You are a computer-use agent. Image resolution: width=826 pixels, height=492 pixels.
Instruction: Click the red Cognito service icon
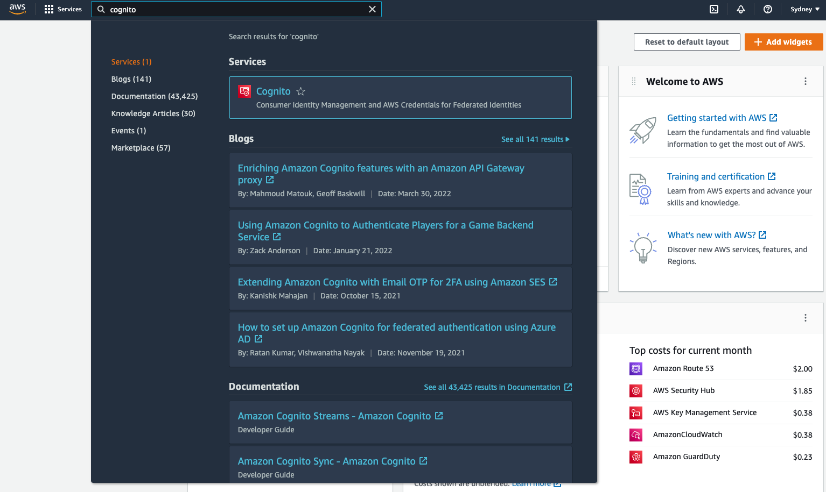[x=244, y=91]
